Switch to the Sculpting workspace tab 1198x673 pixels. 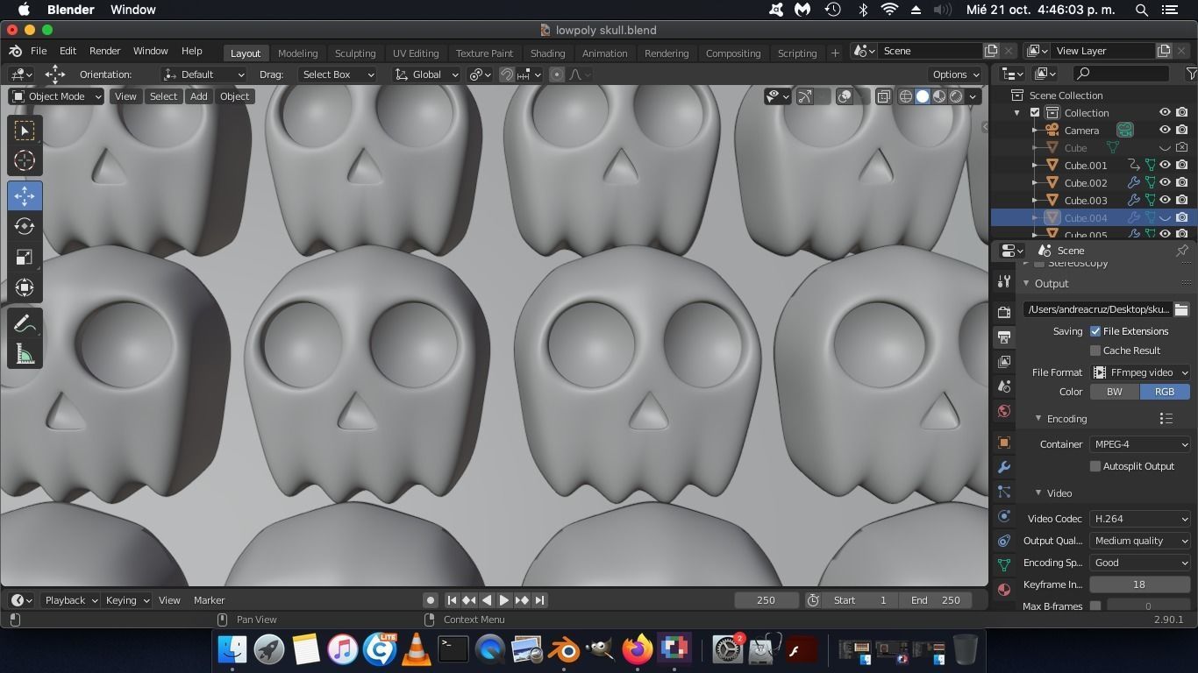(355, 53)
